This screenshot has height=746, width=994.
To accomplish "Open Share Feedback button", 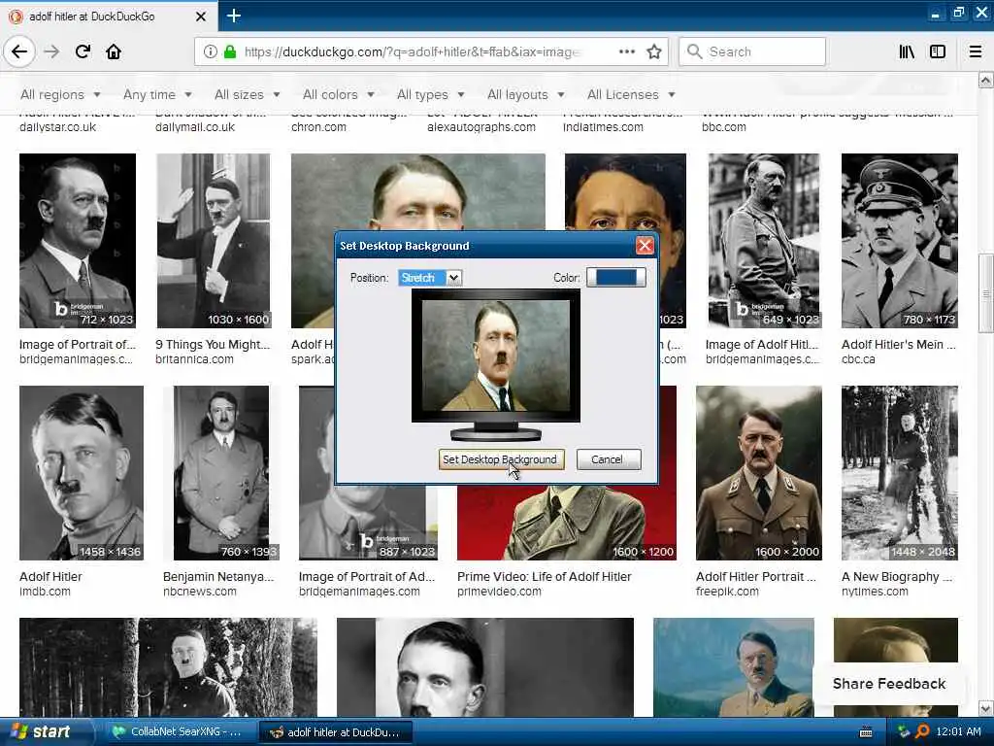I will point(889,684).
